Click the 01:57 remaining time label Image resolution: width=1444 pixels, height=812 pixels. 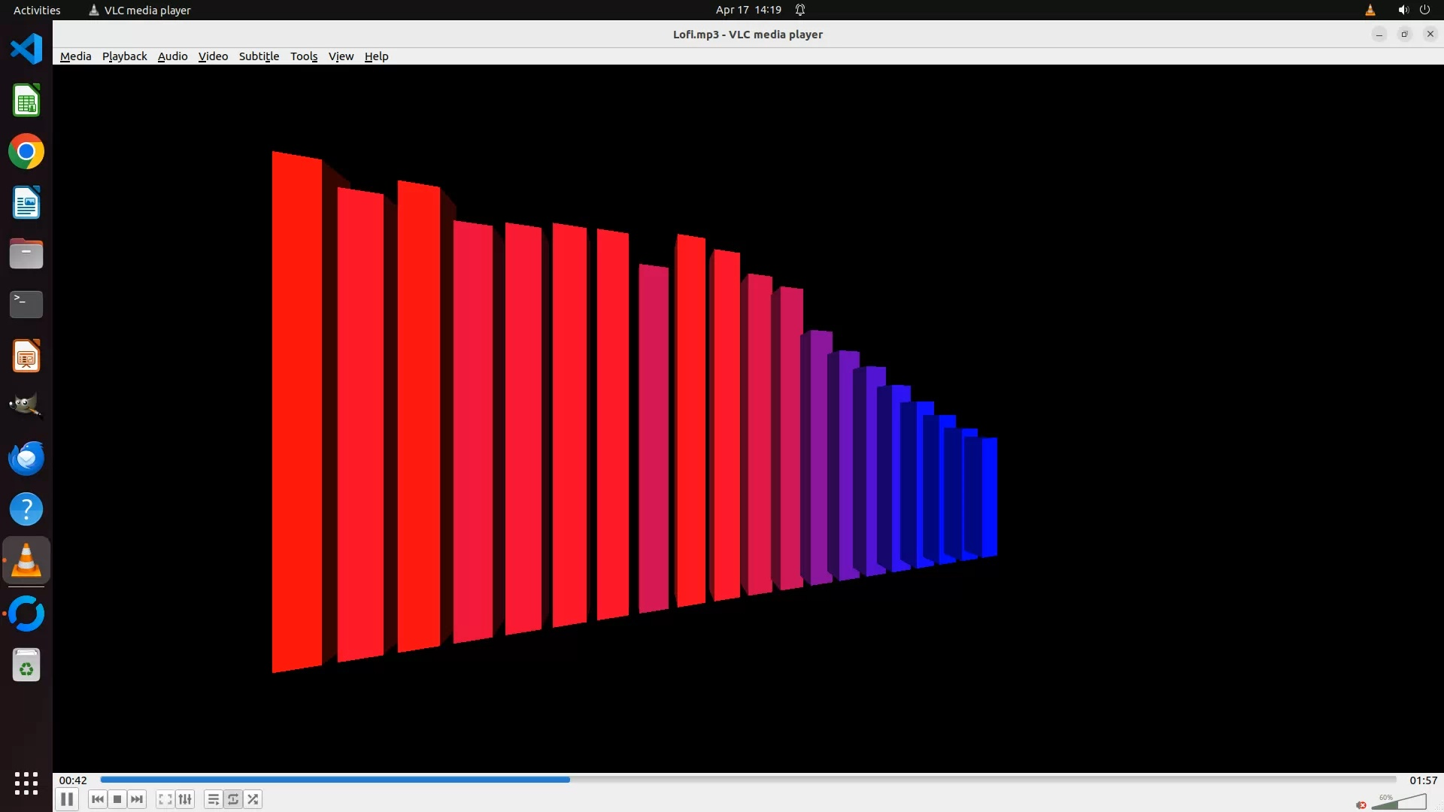click(x=1423, y=780)
